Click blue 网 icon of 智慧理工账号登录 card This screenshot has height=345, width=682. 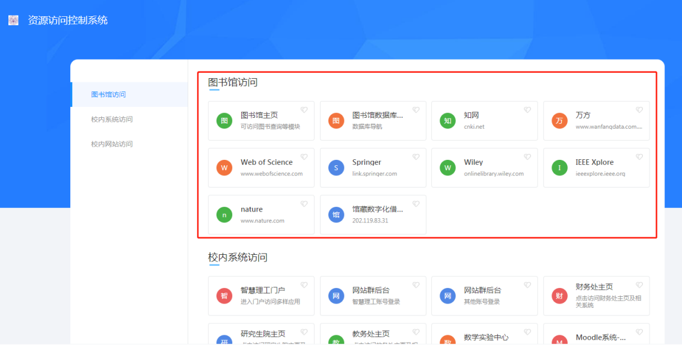click(x=336, y=296)
